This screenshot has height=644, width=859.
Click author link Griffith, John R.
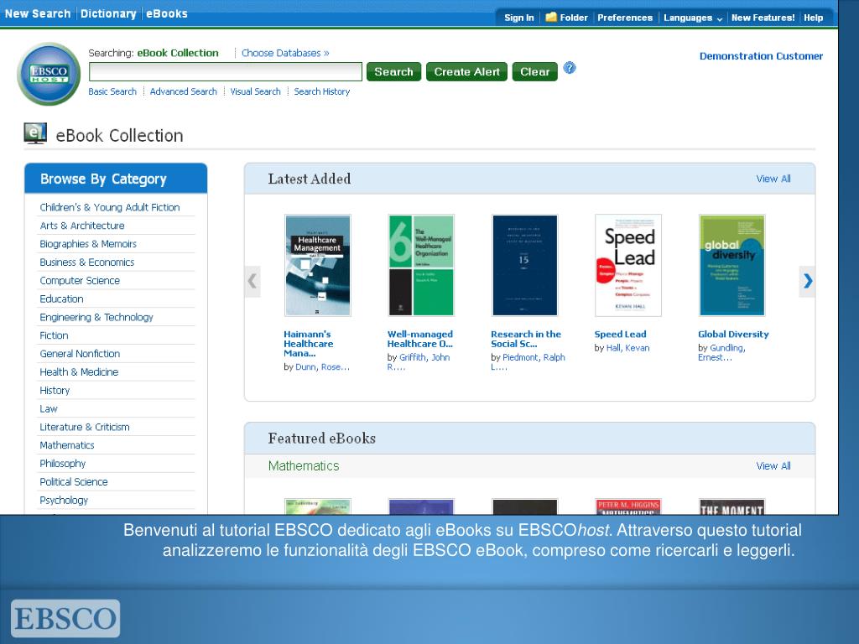point(419,362)
